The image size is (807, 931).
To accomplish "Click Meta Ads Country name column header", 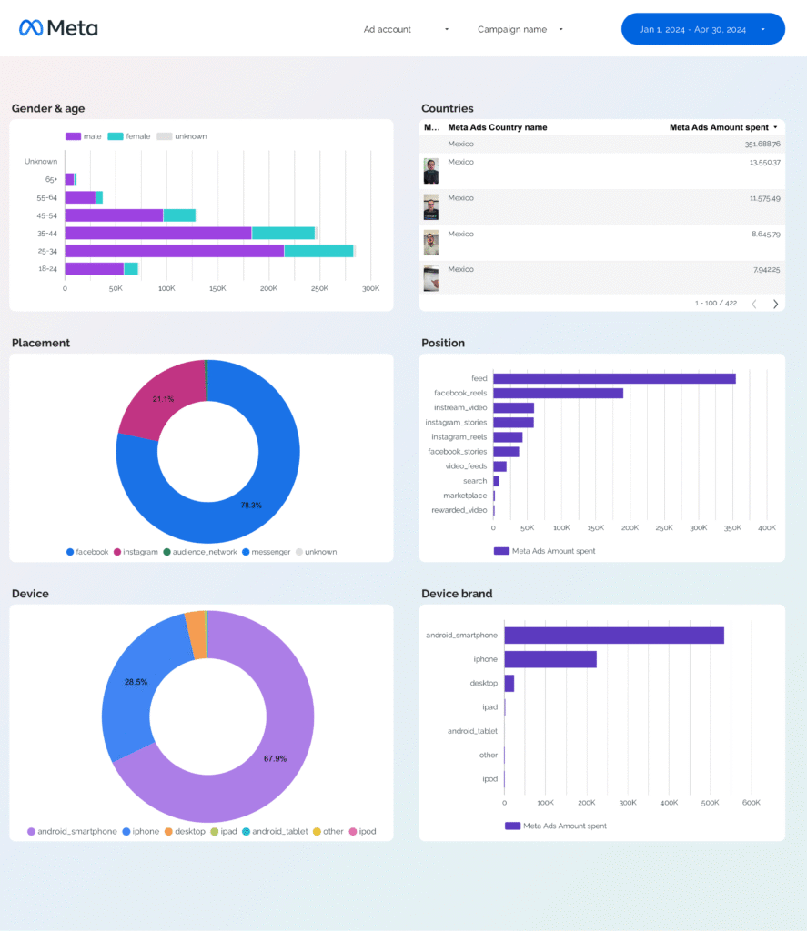I will point(498,127).
